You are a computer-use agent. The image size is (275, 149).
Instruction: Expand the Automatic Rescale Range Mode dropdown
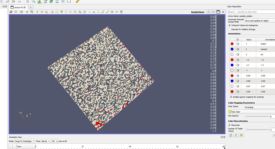(259, 21)
